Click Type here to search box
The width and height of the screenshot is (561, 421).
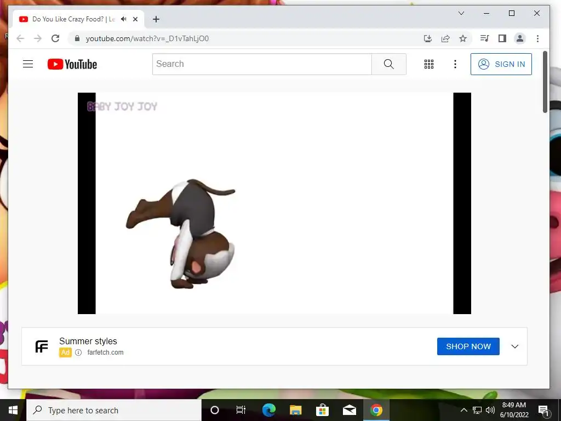(x=114, y=410)
